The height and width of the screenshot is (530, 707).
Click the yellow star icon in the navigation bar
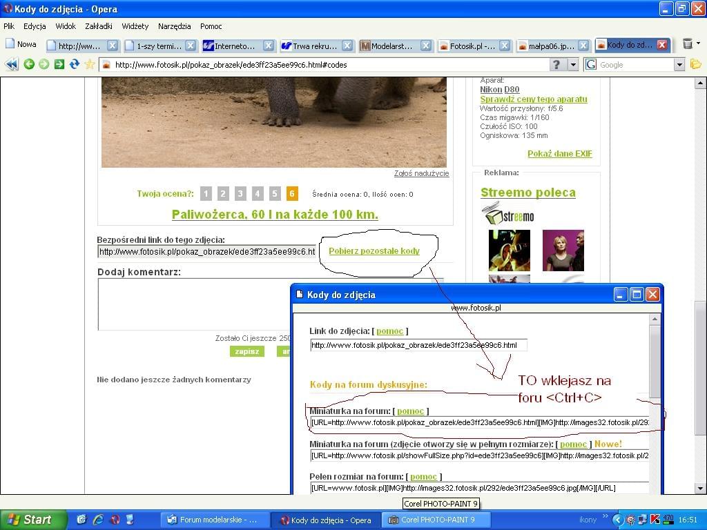tap(90, 64)
